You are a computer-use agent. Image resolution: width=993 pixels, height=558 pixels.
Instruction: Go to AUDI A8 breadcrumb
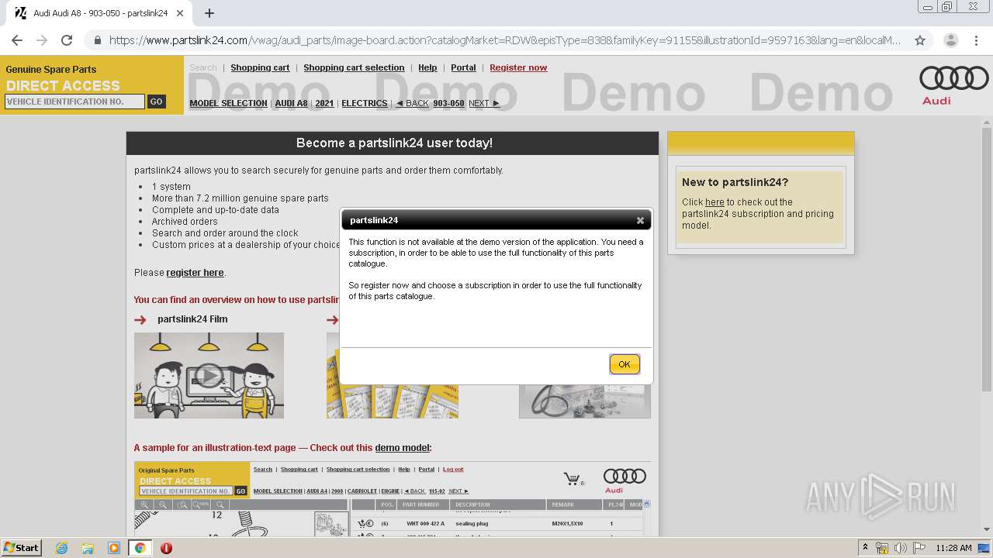(291, 103)
